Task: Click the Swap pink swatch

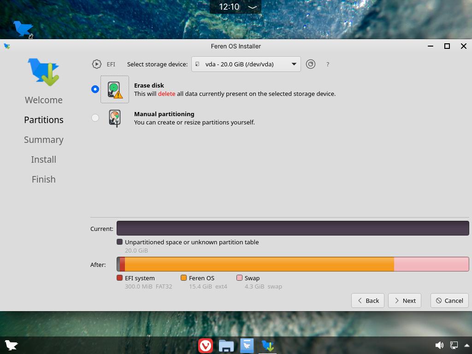Action: [x=240, y=278]
